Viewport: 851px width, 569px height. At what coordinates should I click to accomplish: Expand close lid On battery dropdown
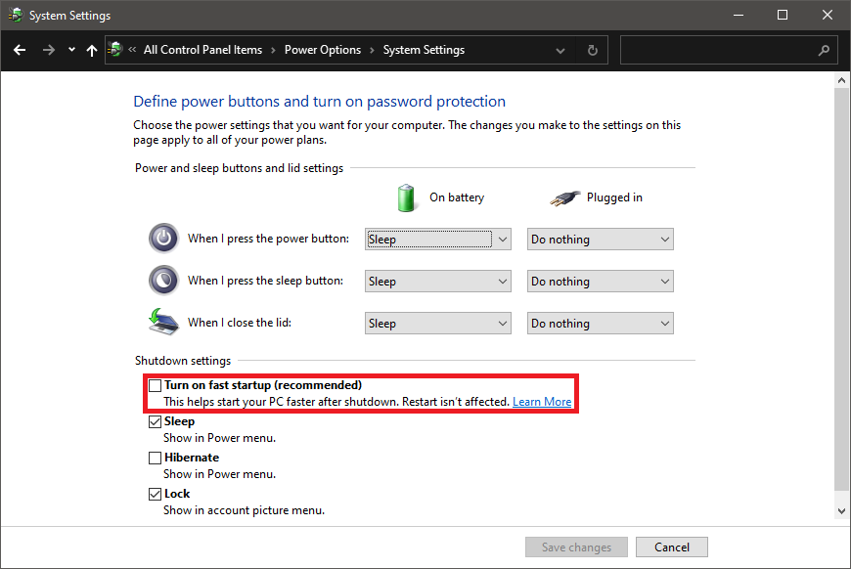(x=438, y=324)
